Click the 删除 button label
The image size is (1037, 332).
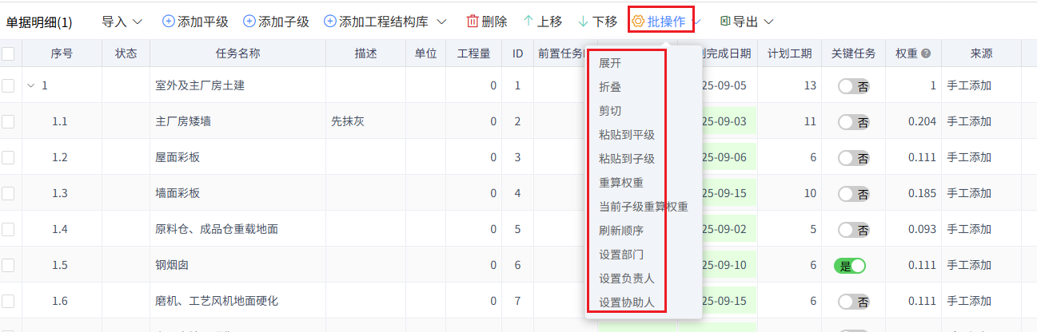pos(495,22)
